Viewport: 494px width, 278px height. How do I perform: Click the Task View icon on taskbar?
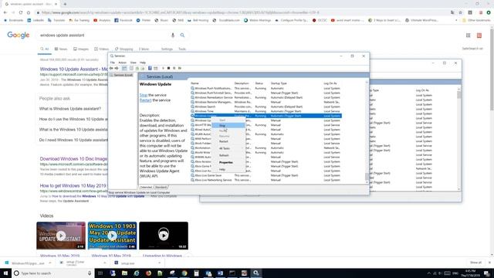click(100, 273)
